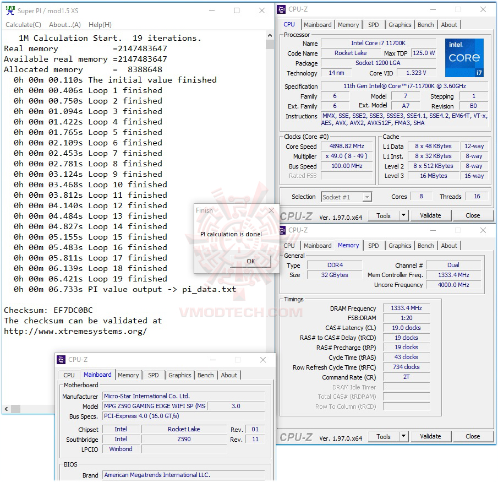Click the Level 3 cache value 16 MBytes
This screenshot has width=498, height=482.
434,176
